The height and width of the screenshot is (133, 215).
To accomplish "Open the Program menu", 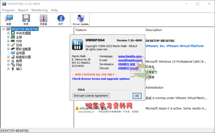I will tap(8, 10).
